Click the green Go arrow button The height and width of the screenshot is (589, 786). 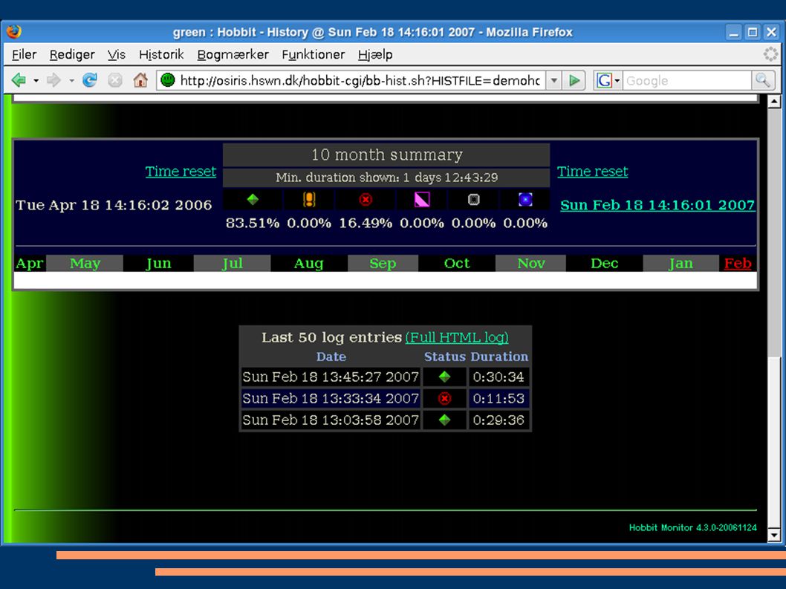574,80
